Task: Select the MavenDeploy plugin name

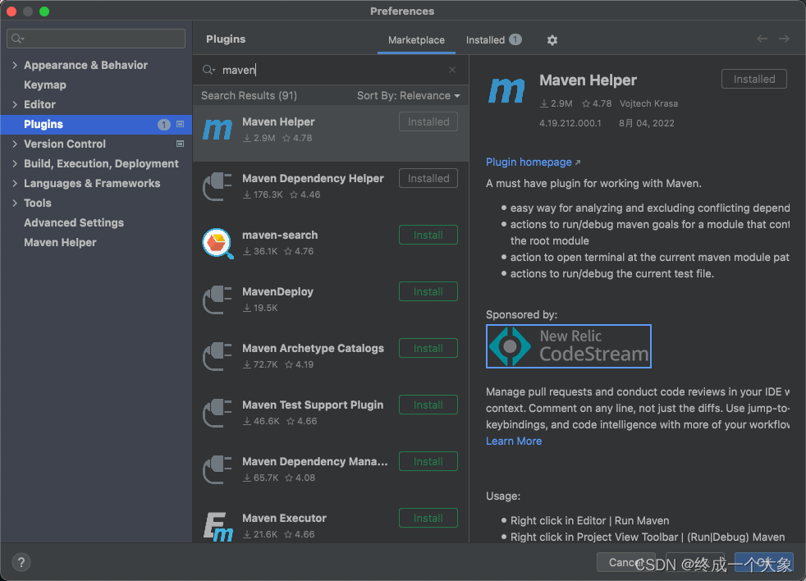Action: click(x=277, y=291)
